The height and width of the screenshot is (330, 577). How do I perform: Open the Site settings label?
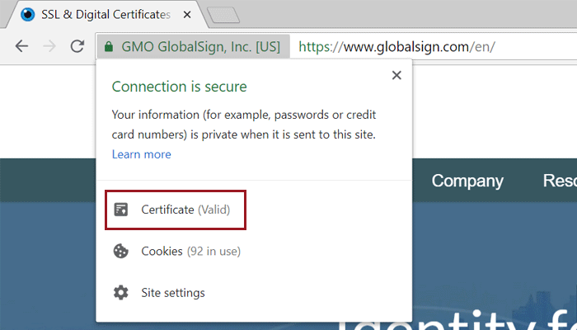click(173, 292)
